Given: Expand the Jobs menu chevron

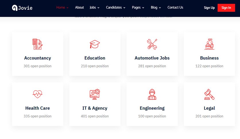Looking at the screenshot, I should tap(98, 8).
